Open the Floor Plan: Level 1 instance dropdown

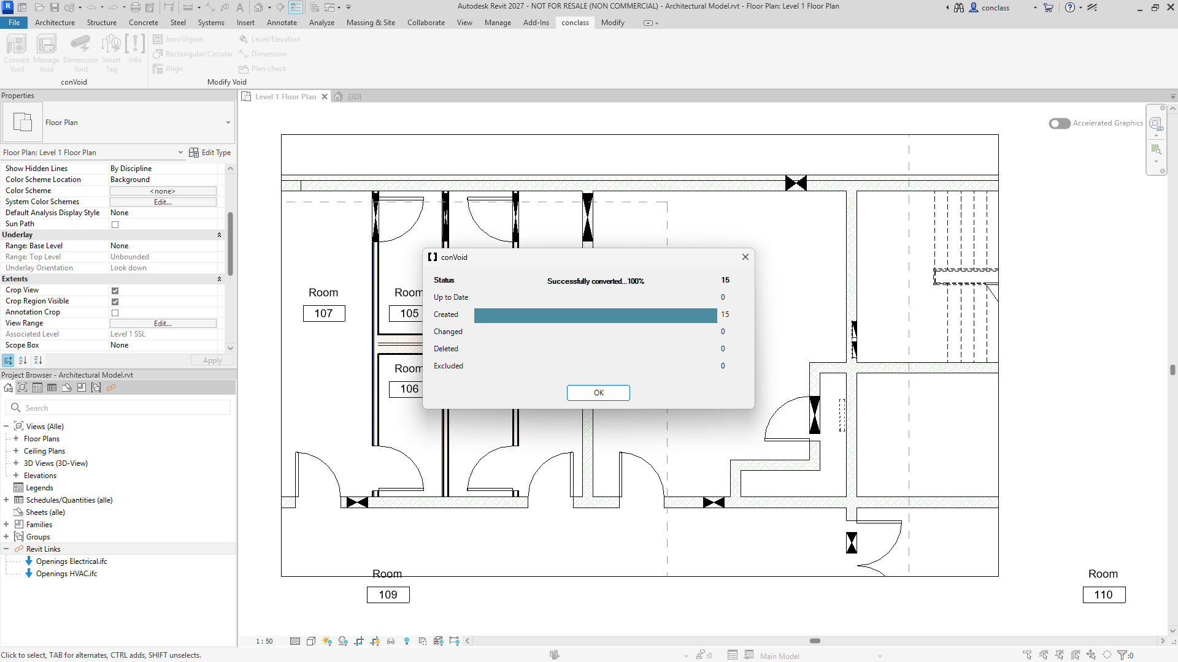180,153
